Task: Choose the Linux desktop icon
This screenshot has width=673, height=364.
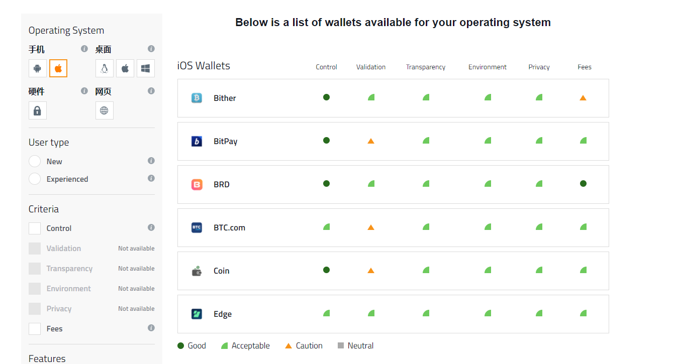Action: pos(105,68)
